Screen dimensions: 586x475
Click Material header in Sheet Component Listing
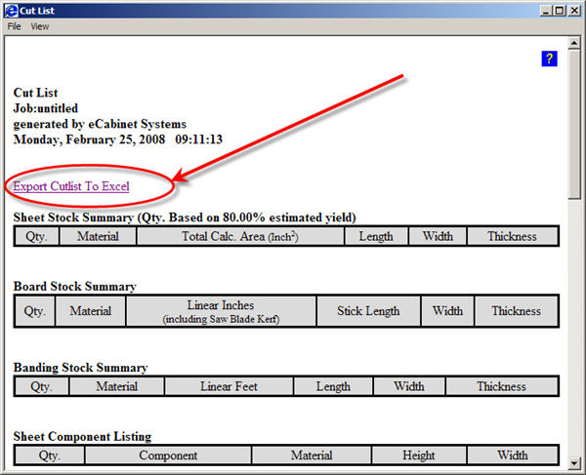312,455
